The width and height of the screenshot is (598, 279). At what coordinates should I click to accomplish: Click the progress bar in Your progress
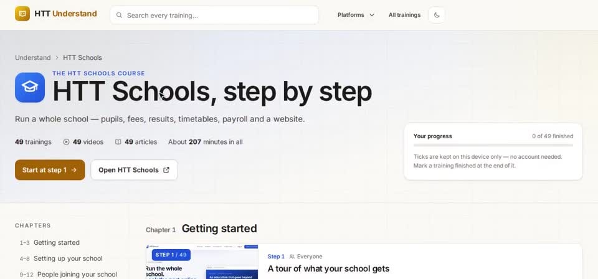[x=493, y=145]
